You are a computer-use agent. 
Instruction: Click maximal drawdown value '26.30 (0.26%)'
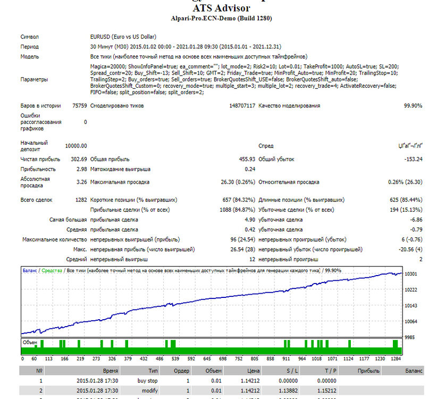(x=238, y=182)
